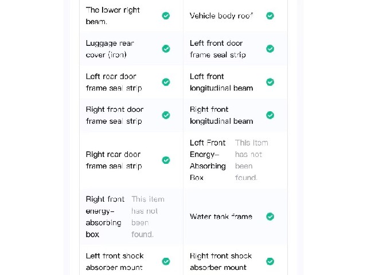Click green check next to Water tank frame

pos(270,217)
